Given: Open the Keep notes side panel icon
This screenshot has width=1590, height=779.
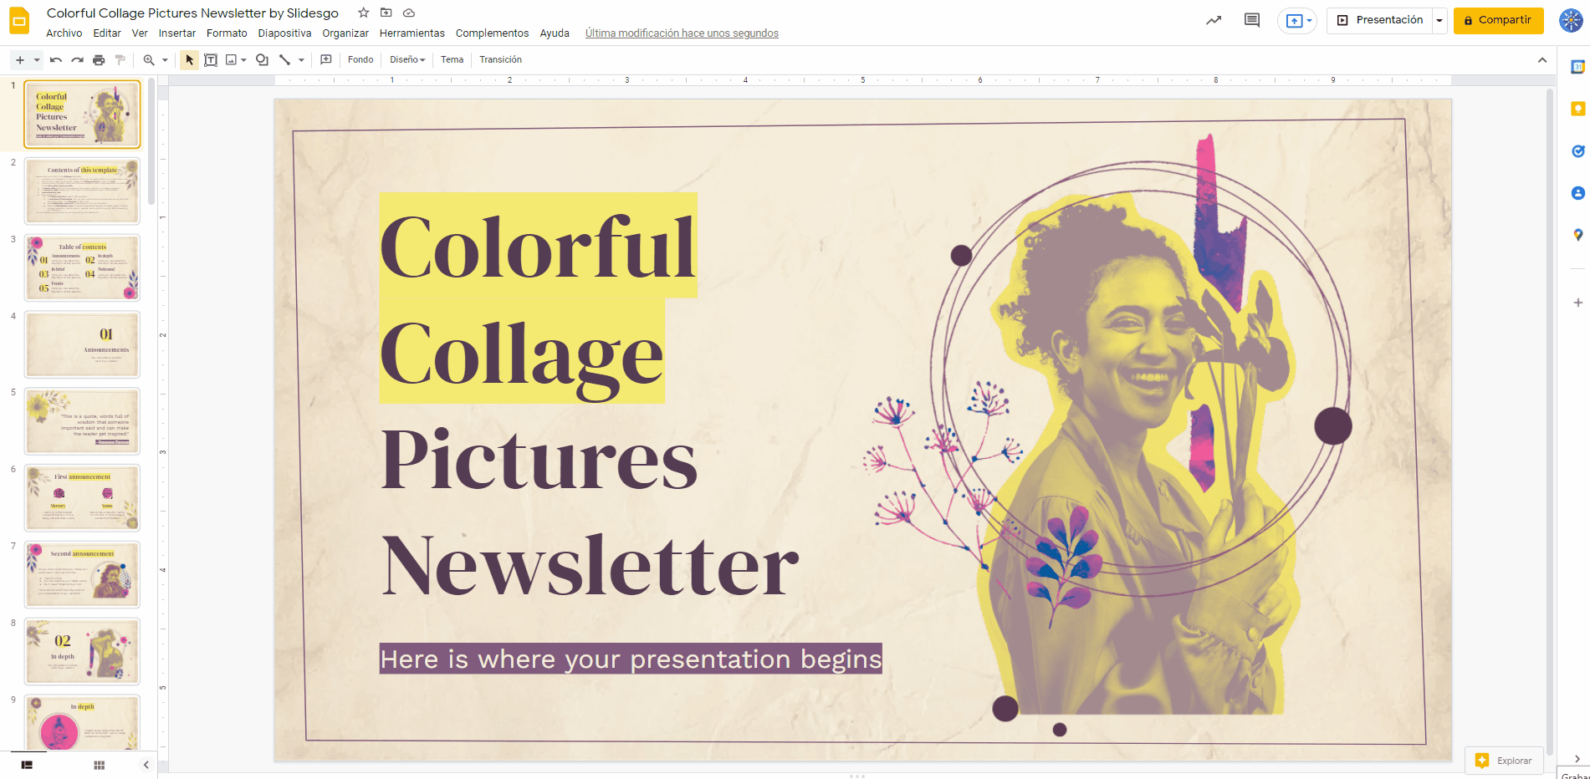Looking at the screenshot, I should (x=1577, y=109).
